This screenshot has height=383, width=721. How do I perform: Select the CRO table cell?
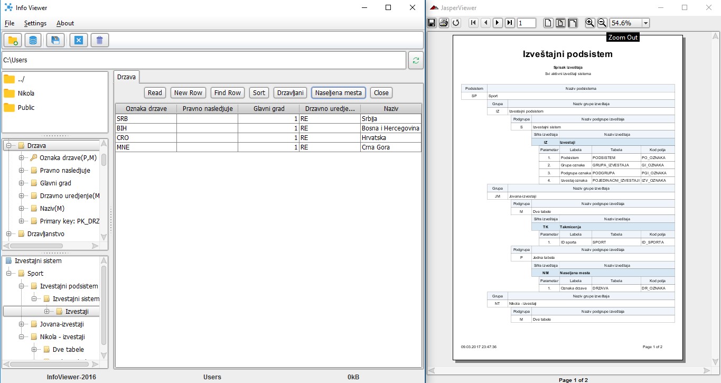tap(146, 138)
